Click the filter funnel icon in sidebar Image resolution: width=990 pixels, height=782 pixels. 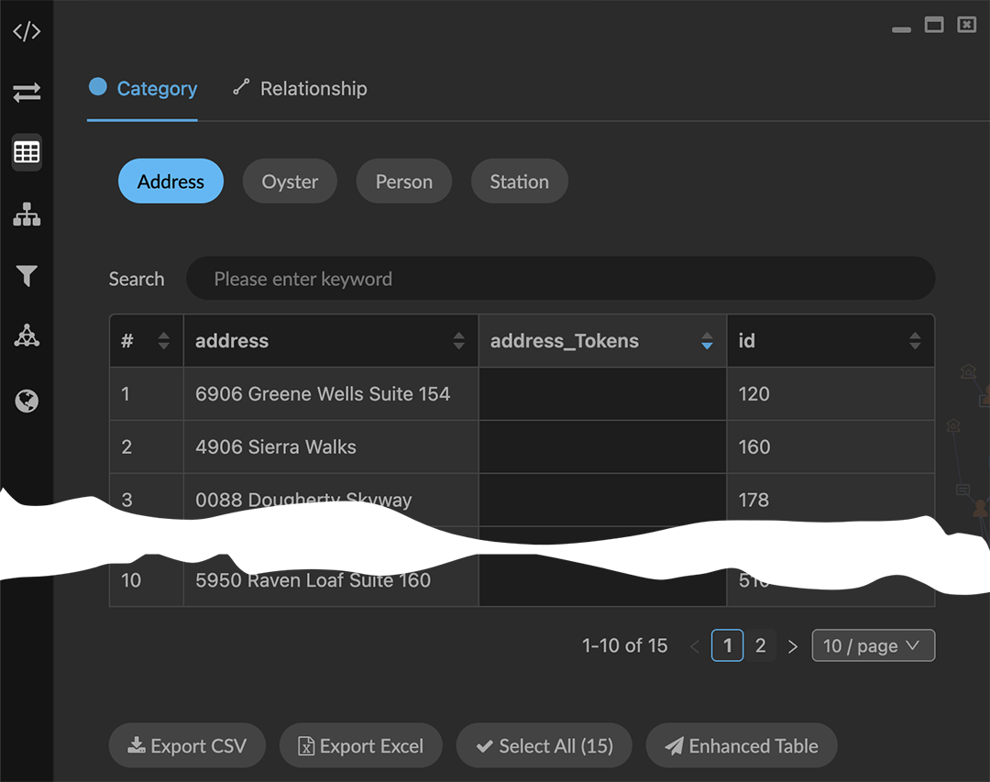tap(27, 276)
